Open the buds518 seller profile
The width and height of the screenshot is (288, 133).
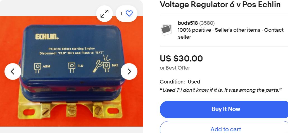click(188, 23)
